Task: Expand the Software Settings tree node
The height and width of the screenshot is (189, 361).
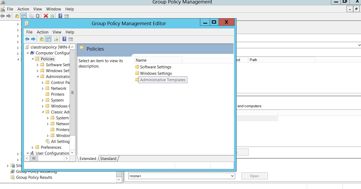Action: point(38,65)
